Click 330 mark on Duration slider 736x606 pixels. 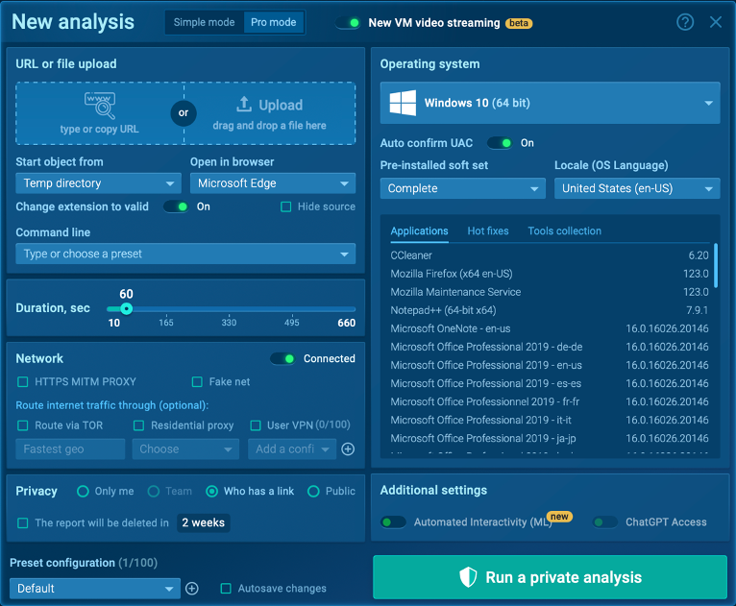(x=229, y=323)
